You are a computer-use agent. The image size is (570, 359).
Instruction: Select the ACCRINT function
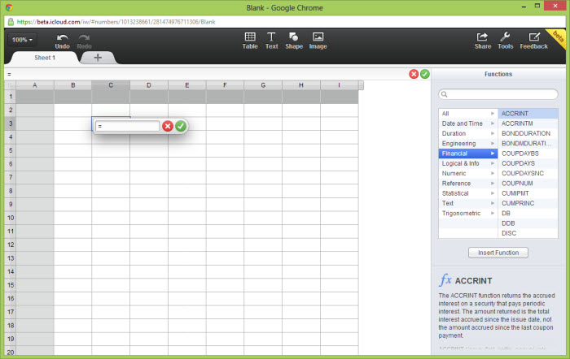coord(528,114)
